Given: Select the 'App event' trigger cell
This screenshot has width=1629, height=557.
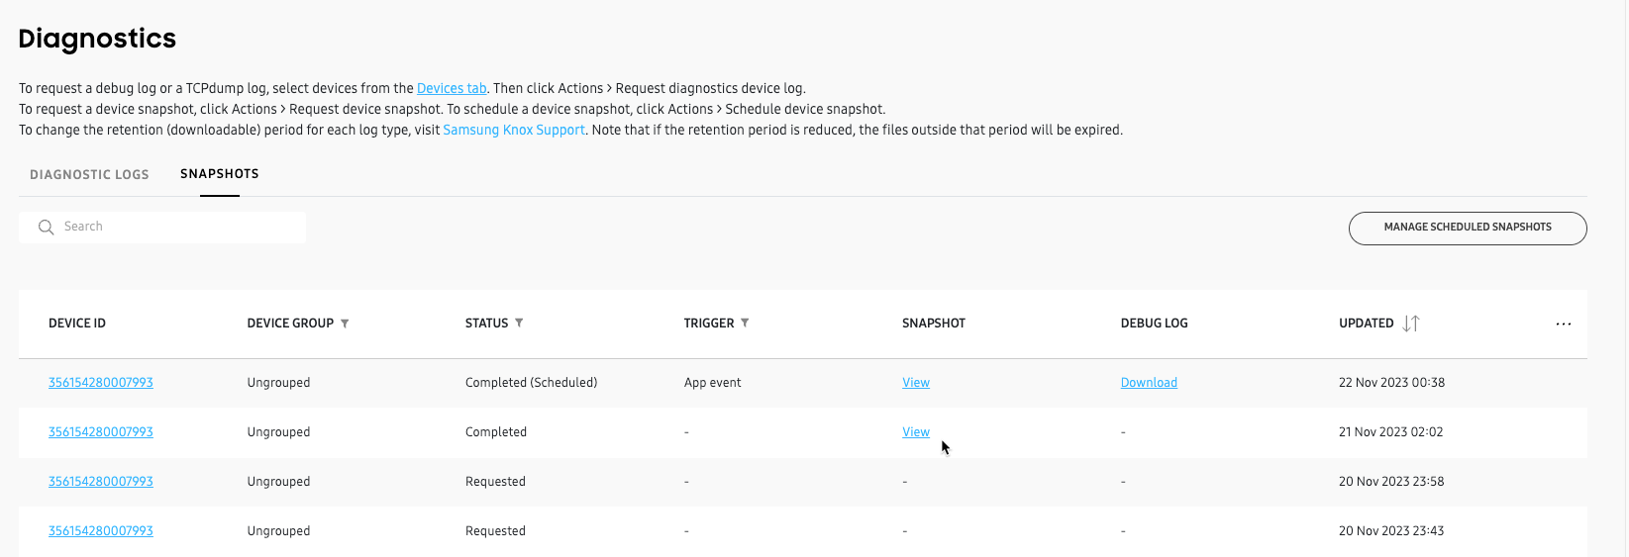Looking at the screenshot, I should click(712, 383).
